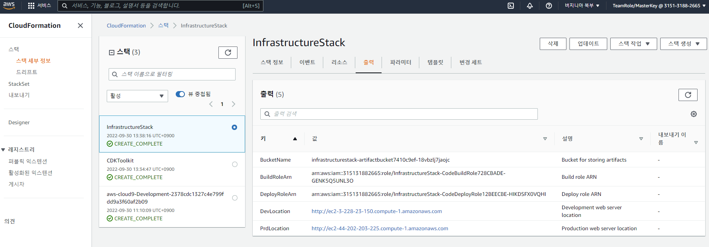Open the stack actions dropdown
The height and width of the screenshot is (247, 709).
(x=634, y=44)
